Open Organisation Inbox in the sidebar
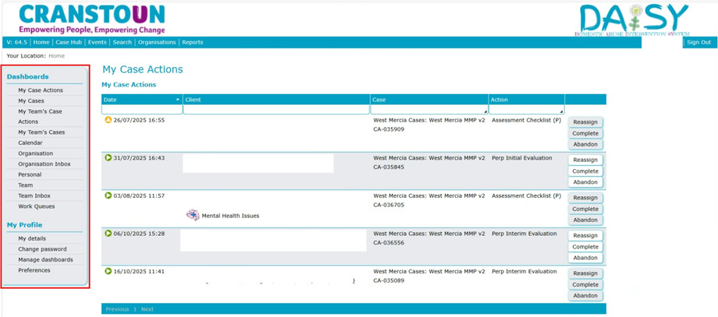This screenshot has width=718, height=317. [44, 164]
